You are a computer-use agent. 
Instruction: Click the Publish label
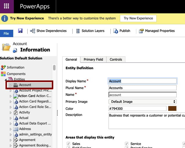coord(125,31)
